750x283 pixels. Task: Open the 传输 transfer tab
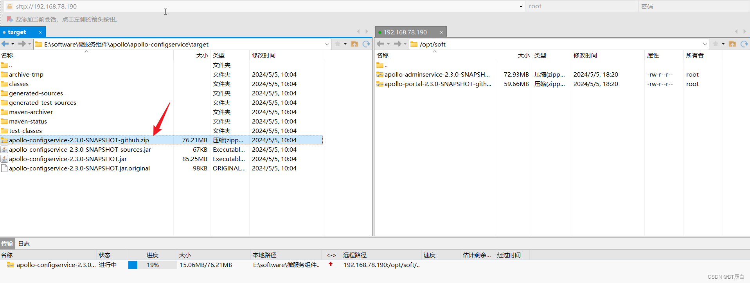pyautogui.click(x=7, y=244)
